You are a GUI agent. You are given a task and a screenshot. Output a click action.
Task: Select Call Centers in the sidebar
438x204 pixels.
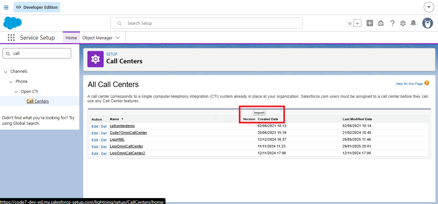[x=38, y=101]
